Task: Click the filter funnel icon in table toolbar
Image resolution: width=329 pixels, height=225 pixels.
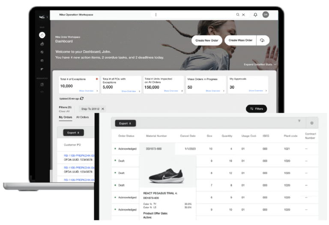Action: (x=299, y=121)
